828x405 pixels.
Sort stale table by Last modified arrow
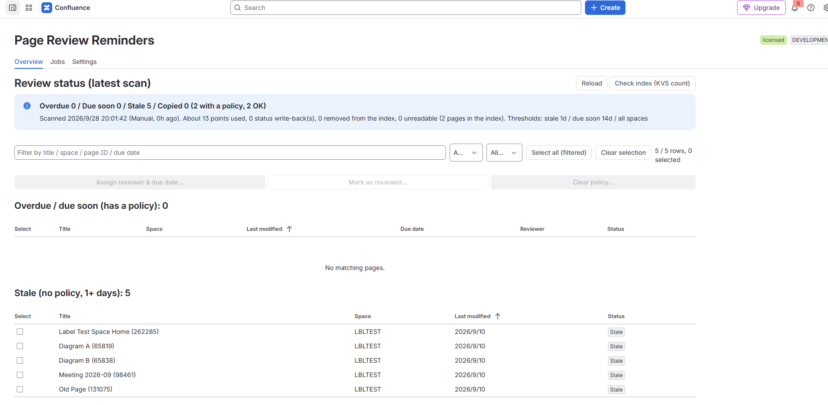[x=498, y=316]
